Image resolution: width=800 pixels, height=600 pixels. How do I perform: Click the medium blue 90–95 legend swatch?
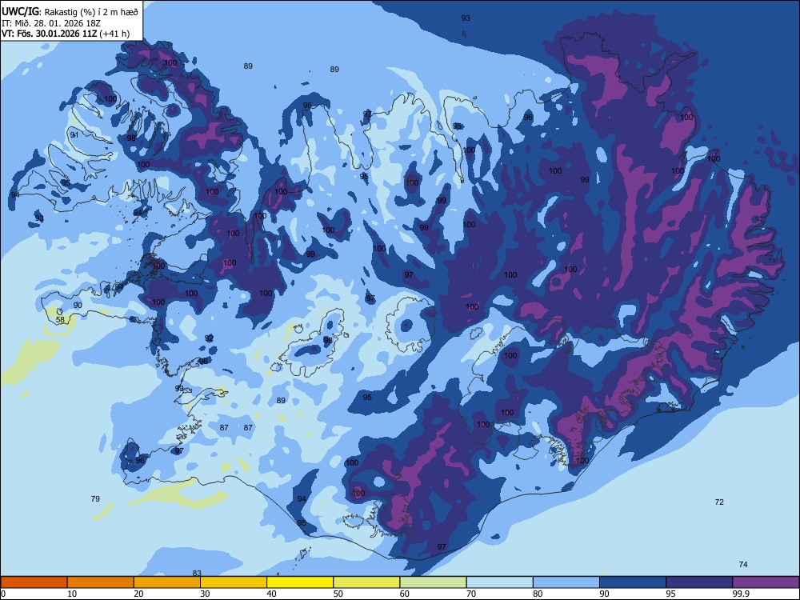pyautogui.click(x=633, y=582)
